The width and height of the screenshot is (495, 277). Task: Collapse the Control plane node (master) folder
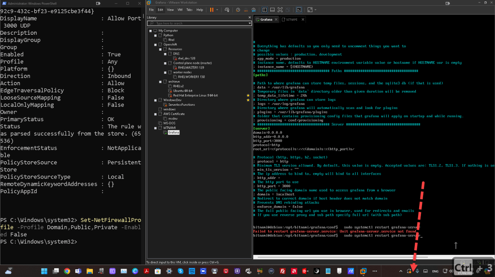click(165, 63)
